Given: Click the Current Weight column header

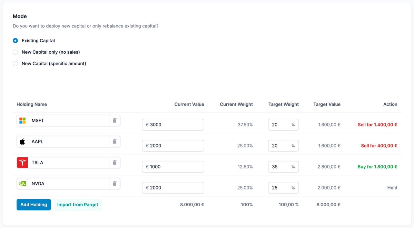Looking at the screenshot, I should (236, 104).
